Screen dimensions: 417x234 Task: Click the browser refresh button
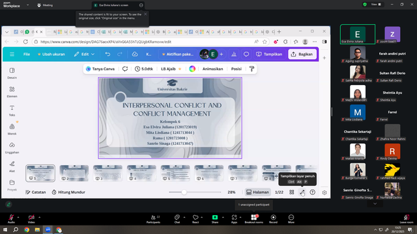(25, 42)
